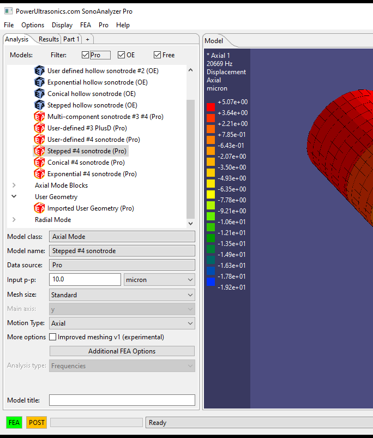The image size is (373, 438).
Task: Open the Mesh size dropdown
Action: 122,295
